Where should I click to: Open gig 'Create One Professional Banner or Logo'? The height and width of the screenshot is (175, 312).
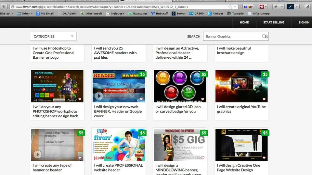(54, 53)
